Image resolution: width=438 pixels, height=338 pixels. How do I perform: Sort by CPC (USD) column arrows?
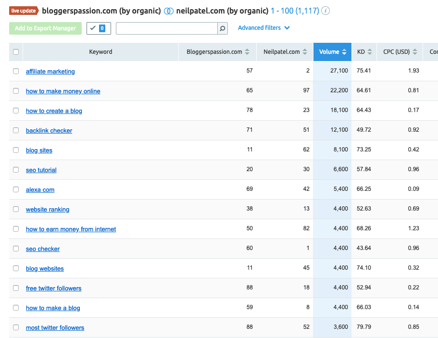(415, 51)
